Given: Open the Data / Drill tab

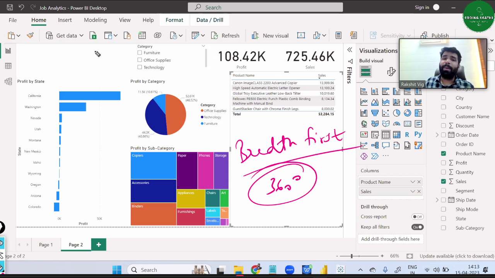Looking at the screenshot, I should (x=210, y=20).
